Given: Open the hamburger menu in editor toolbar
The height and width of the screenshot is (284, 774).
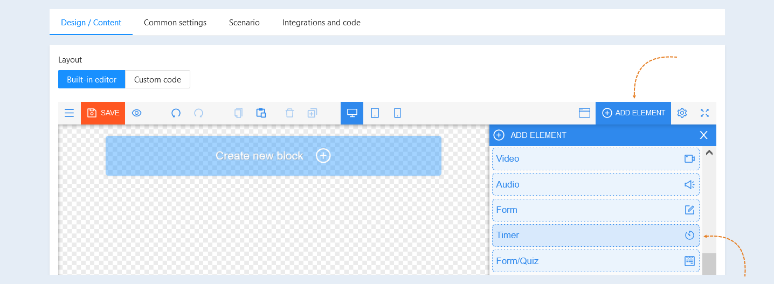Looking at the screenshot, I should (69, 113).
